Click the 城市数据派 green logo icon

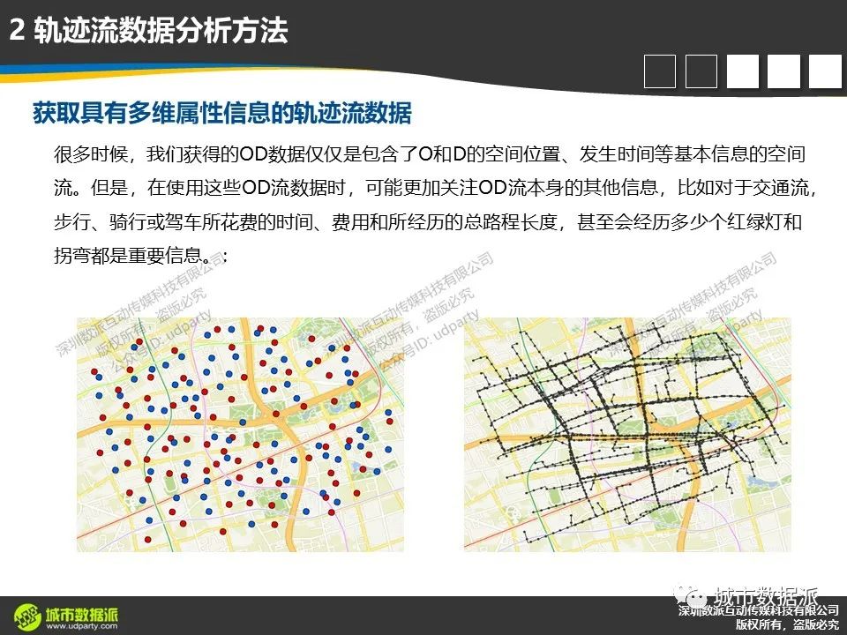click(27, 616)
